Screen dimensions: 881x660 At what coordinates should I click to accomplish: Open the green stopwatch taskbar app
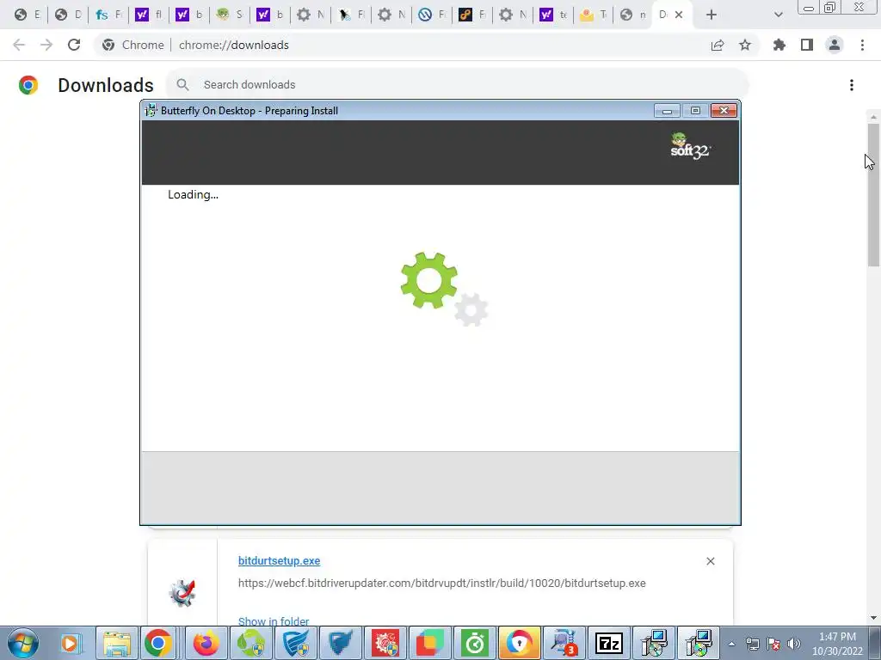coord(475,643)
